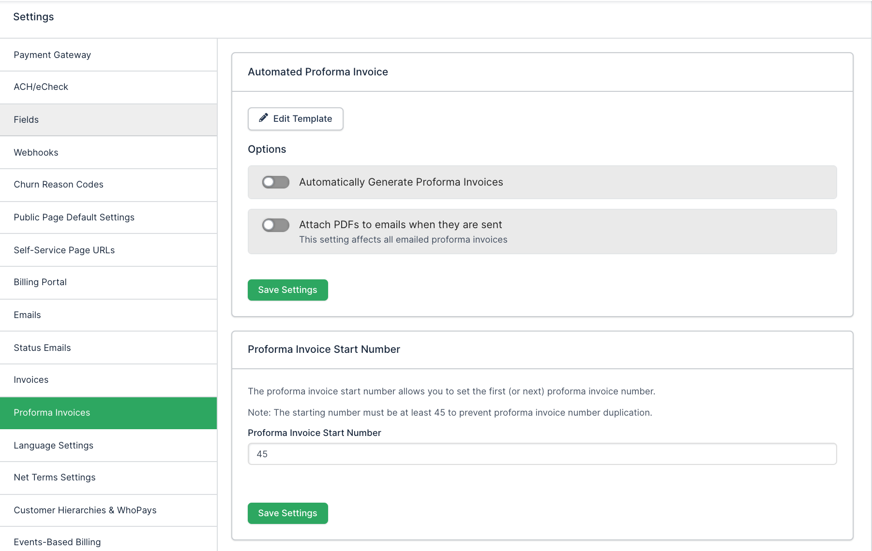The height and width of the screenshot is (551, 872).
Task: Choose Language Settings from sidebar
Action: pos(54,446)
